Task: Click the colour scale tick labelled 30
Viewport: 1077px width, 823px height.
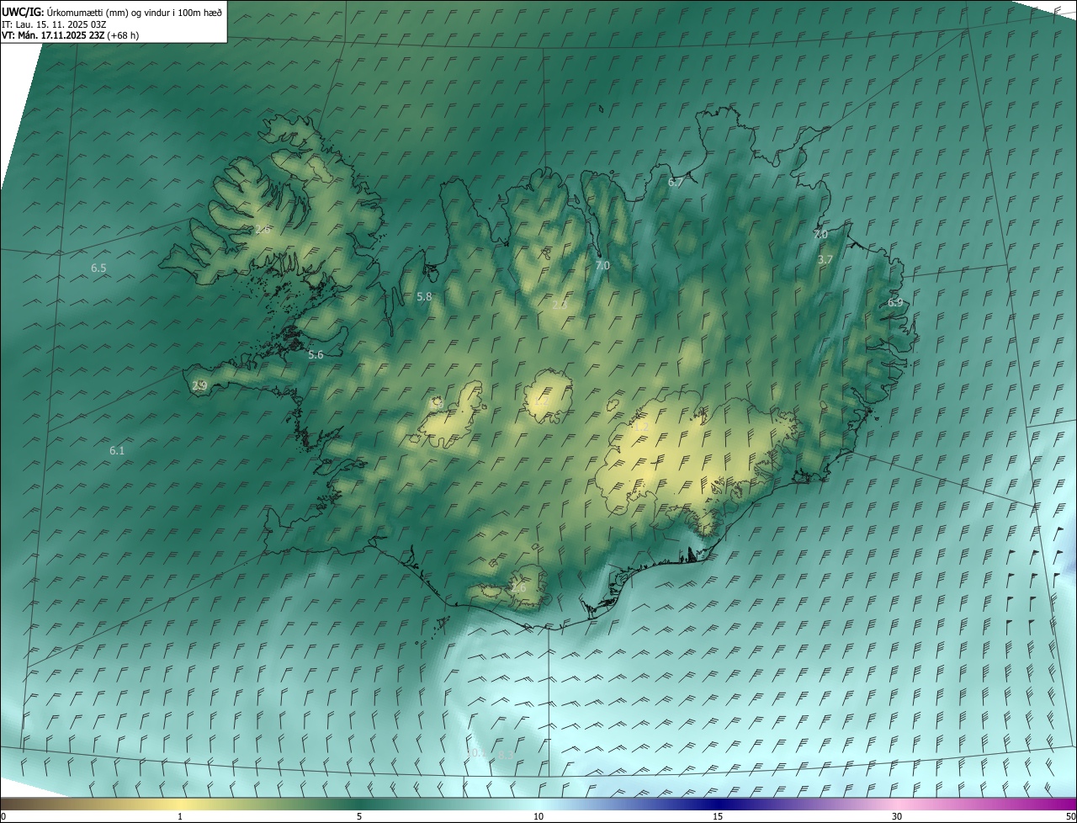Action: point(897,816)
